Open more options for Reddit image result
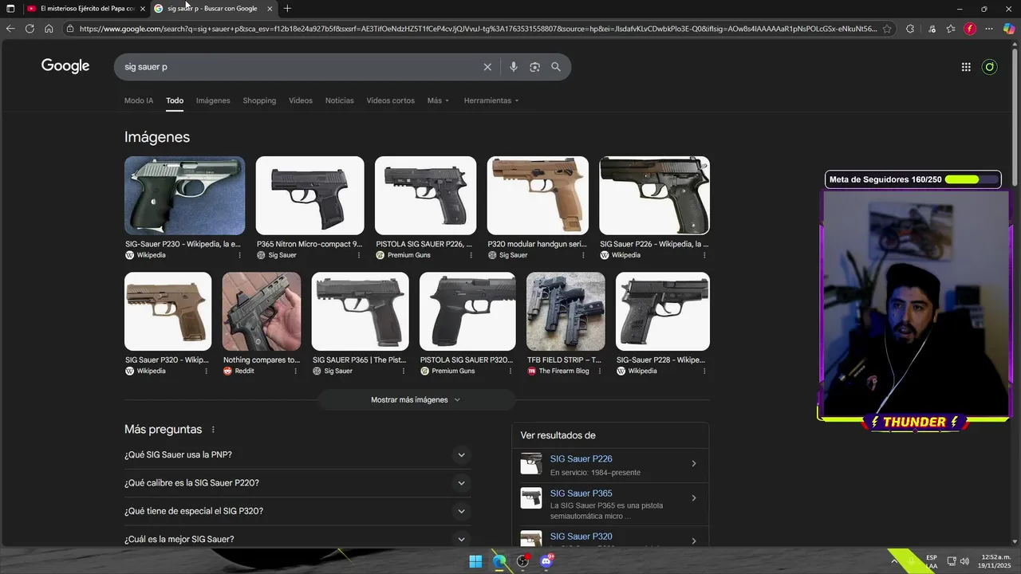The width and height of the screenshot is (1021, 574). tap(296, 371)
